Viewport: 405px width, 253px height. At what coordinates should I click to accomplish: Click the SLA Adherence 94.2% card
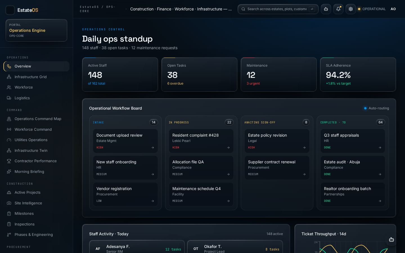point(358,74)
